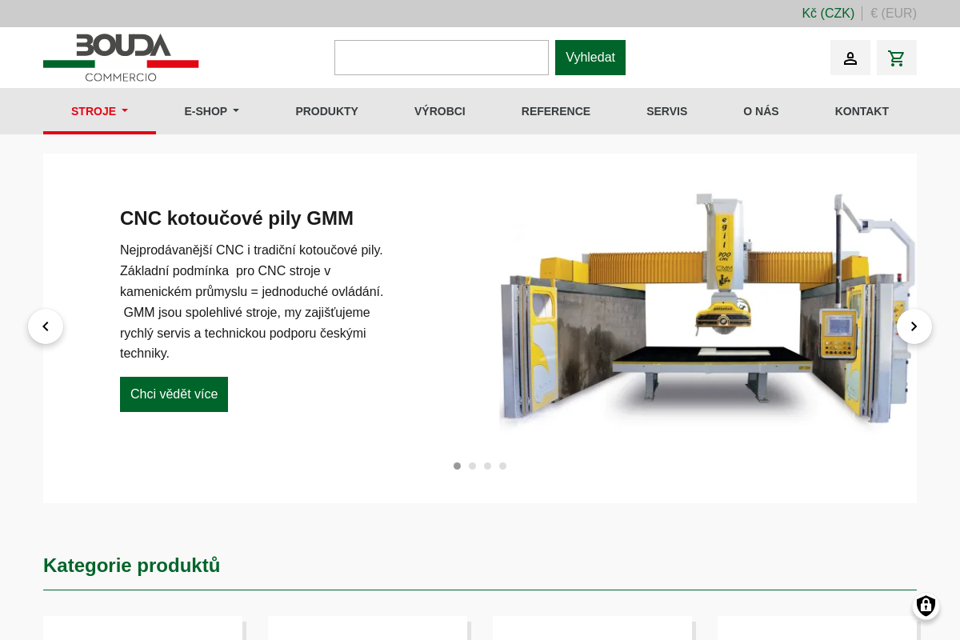The height and width of the screenshot is (640, 960).
Task: Click the Kategorie produktů heading
Action: coord(132,566)
